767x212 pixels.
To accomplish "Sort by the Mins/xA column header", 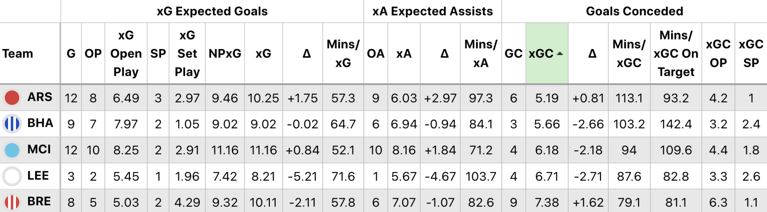I will coord(480,53).
